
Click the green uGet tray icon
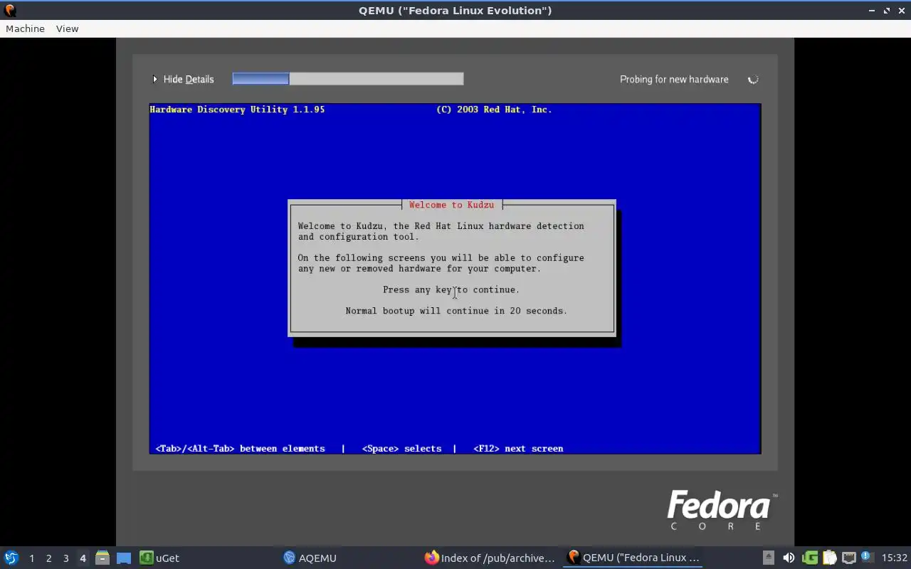pyautogui.click(x=810, y=558)
